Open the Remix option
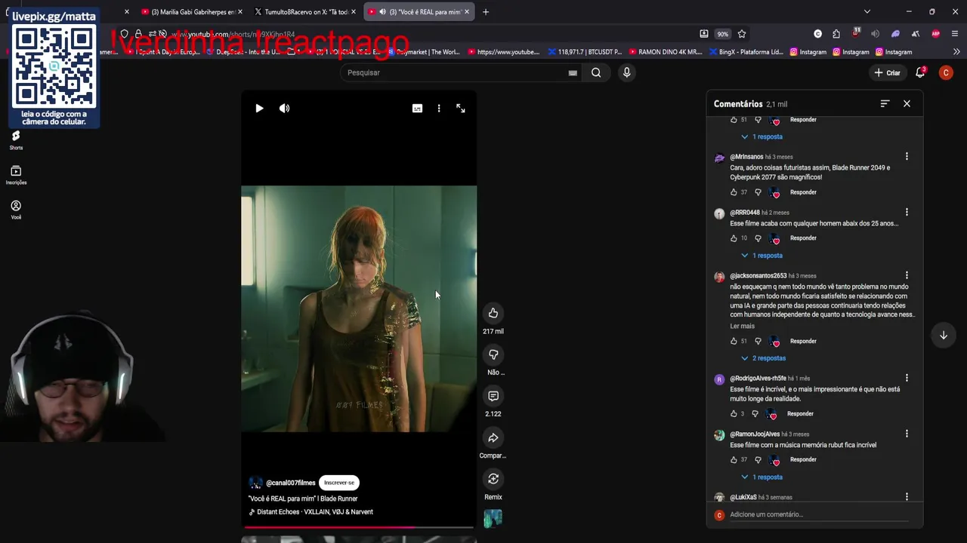967x543 pixels. point(493,479)
